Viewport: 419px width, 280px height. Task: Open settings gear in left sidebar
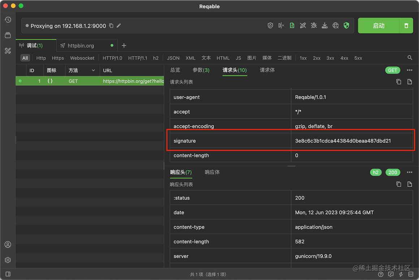8,260
